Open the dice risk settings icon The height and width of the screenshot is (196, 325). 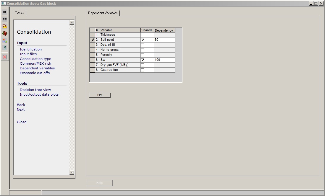[x=4, y=33]
